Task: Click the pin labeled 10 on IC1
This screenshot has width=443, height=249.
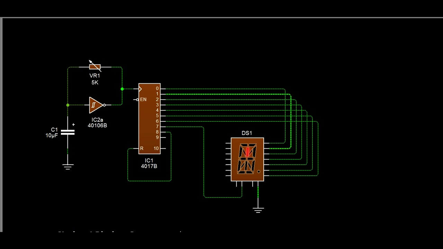Action: (x=156, y=148)
